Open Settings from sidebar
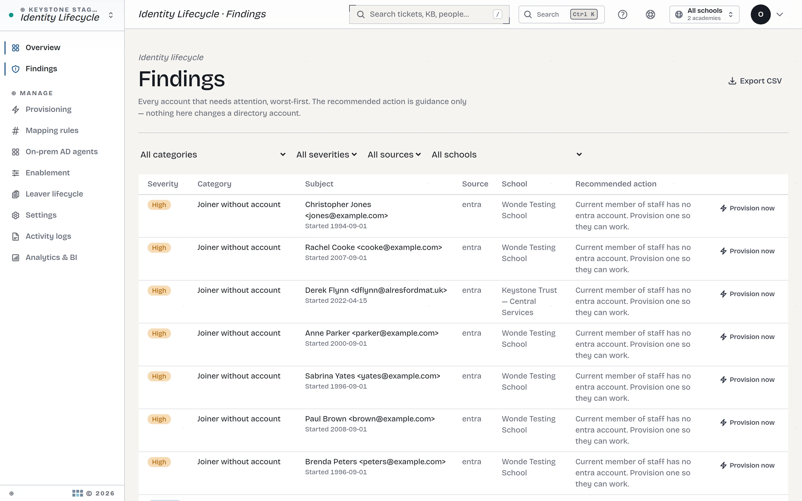This screenshot has height=501, width=802. tap(62, 215)
